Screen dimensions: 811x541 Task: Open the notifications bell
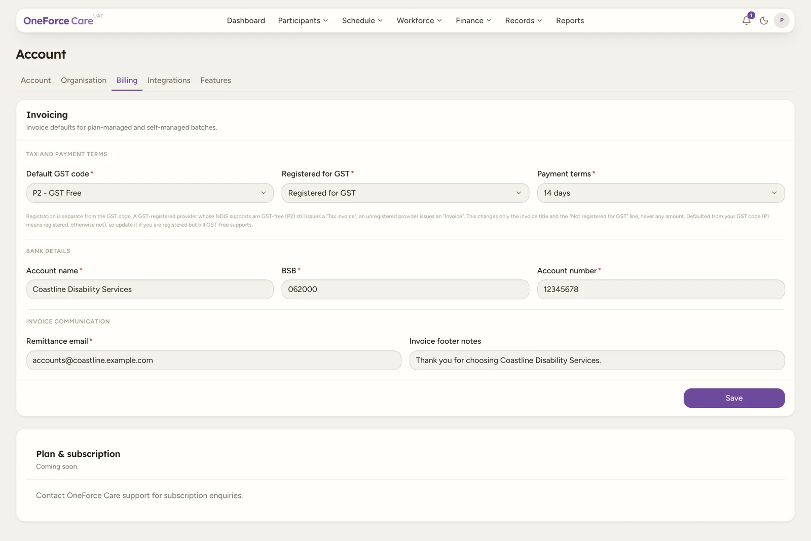[x=747, y=21]
